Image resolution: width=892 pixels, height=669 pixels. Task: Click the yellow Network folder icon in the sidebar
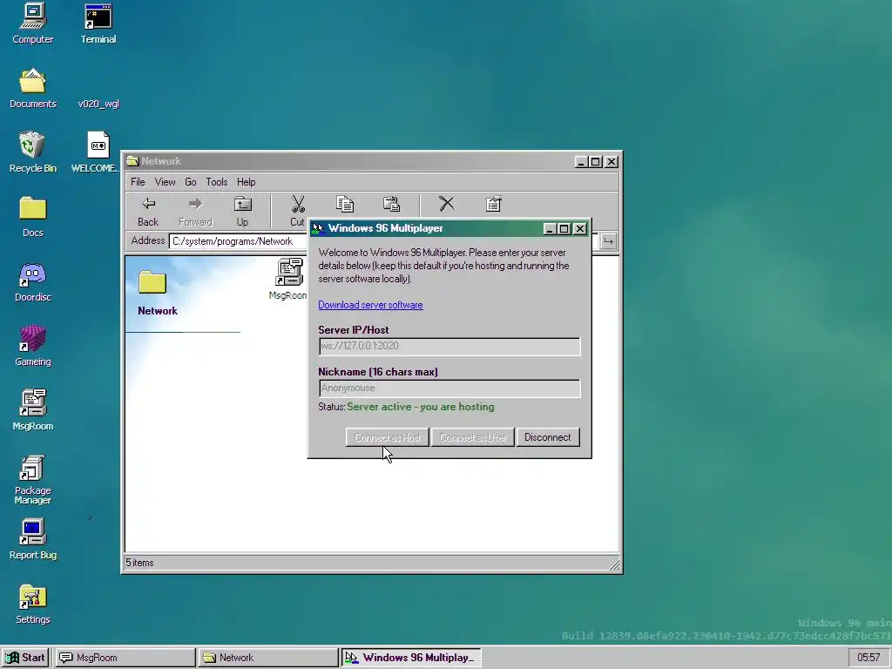pyautogui.click(x=152, y=282)
